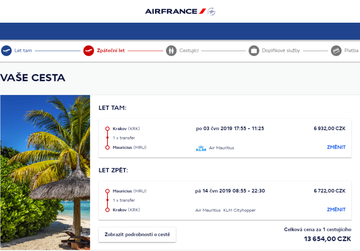
Task: Click the return route Mauritius to Krakov line
Action: [x=107, y=201]
